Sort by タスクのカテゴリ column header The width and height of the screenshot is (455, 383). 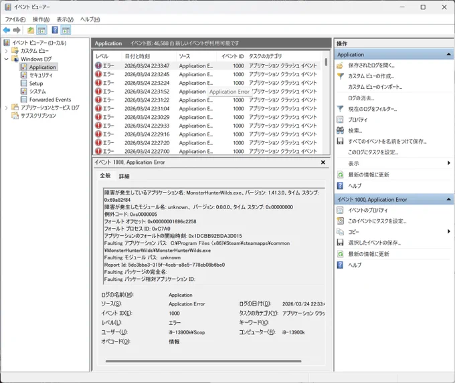tap(284, 56)
